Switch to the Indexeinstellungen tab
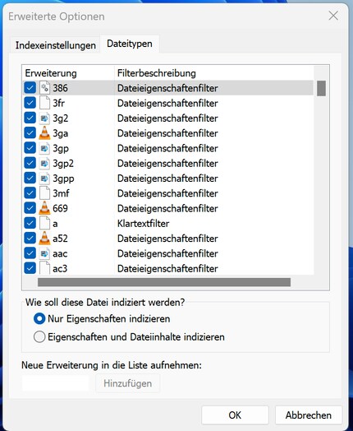The image size is (353, 431). point(55,45)
